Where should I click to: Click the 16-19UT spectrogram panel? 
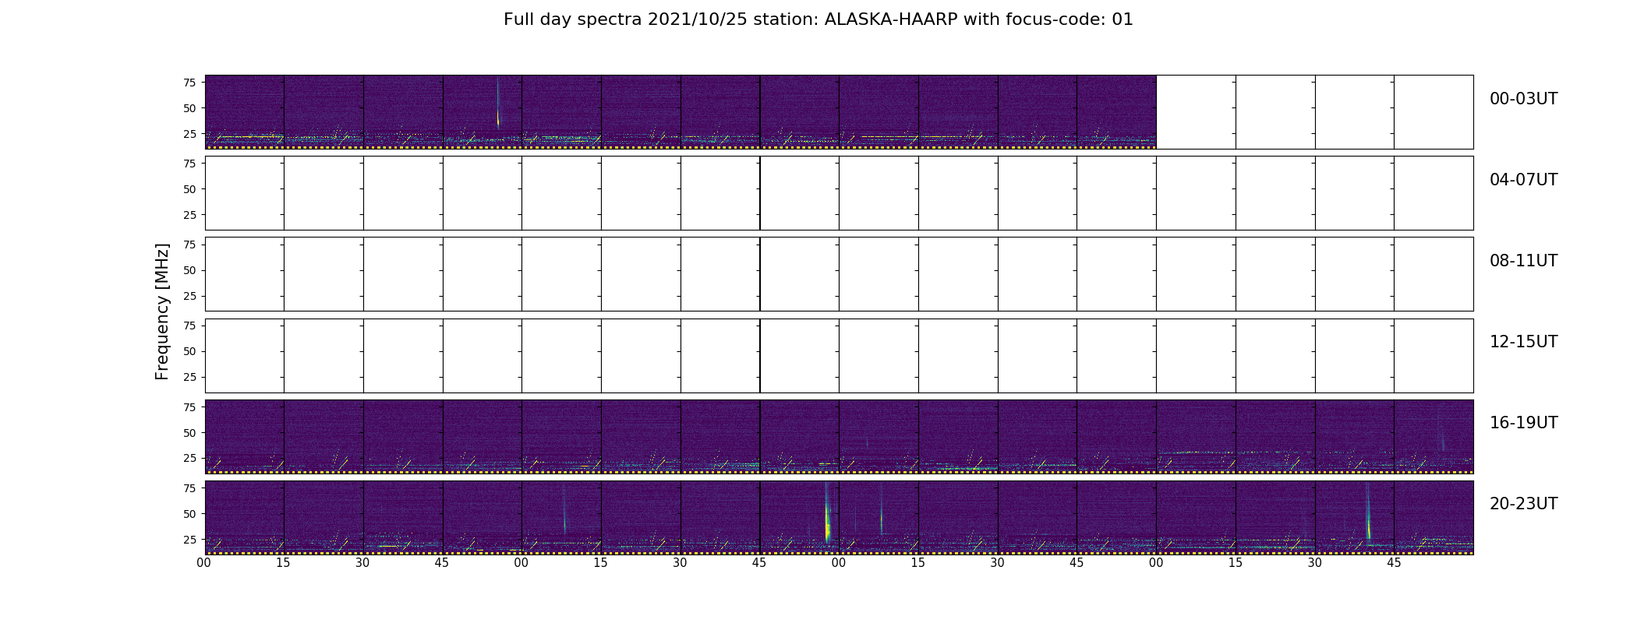[x=839, y=436]
